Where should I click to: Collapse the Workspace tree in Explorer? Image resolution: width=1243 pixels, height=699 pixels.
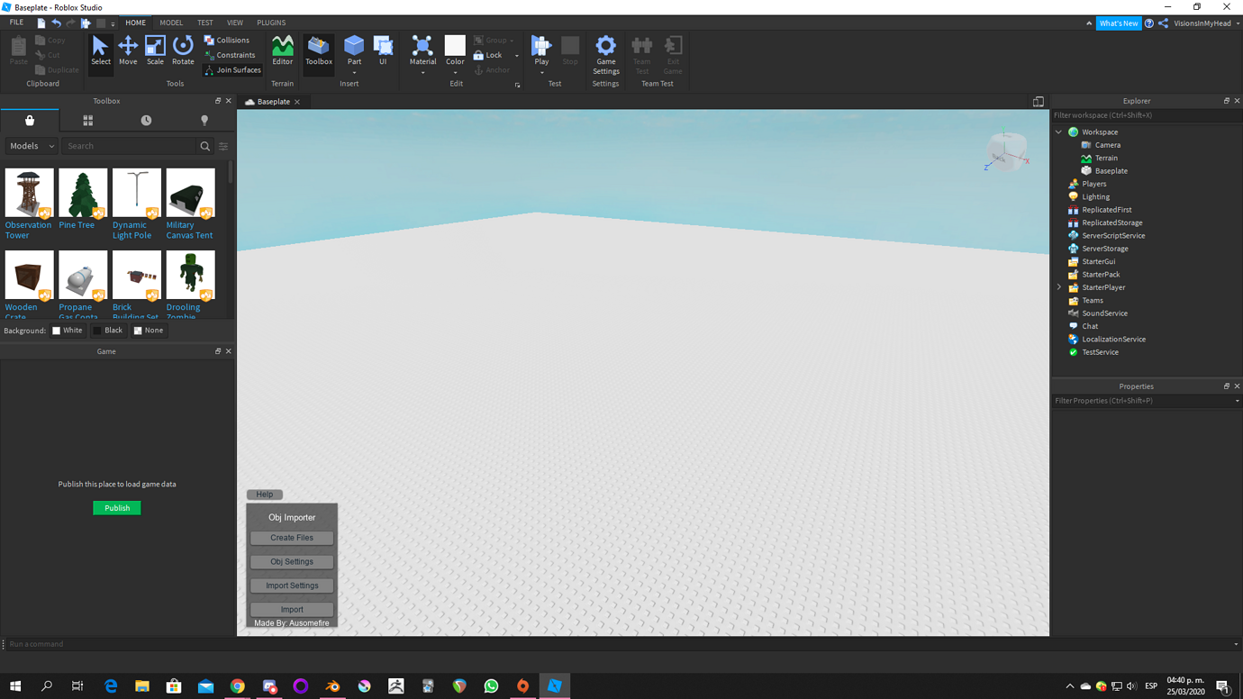point(1058,132)
